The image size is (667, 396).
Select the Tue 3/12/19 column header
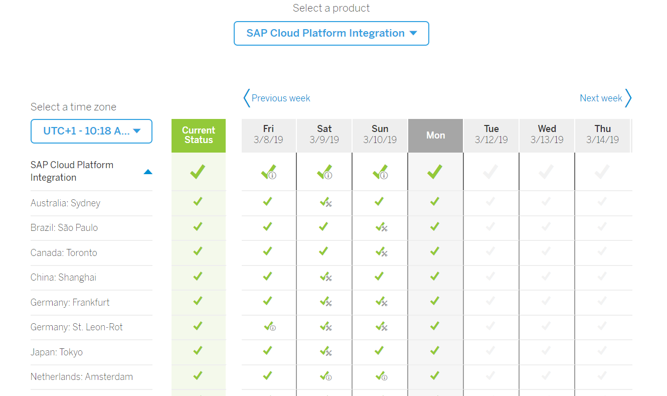pyautogui.click(x=491, y=136)
